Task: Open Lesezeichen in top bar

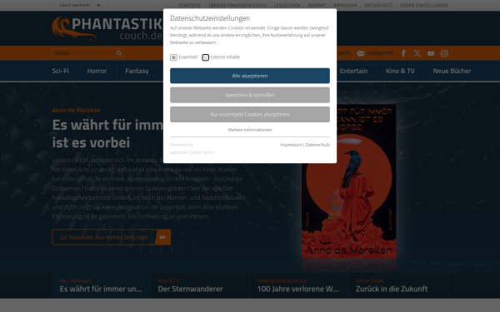Action: tap(287, 6)
